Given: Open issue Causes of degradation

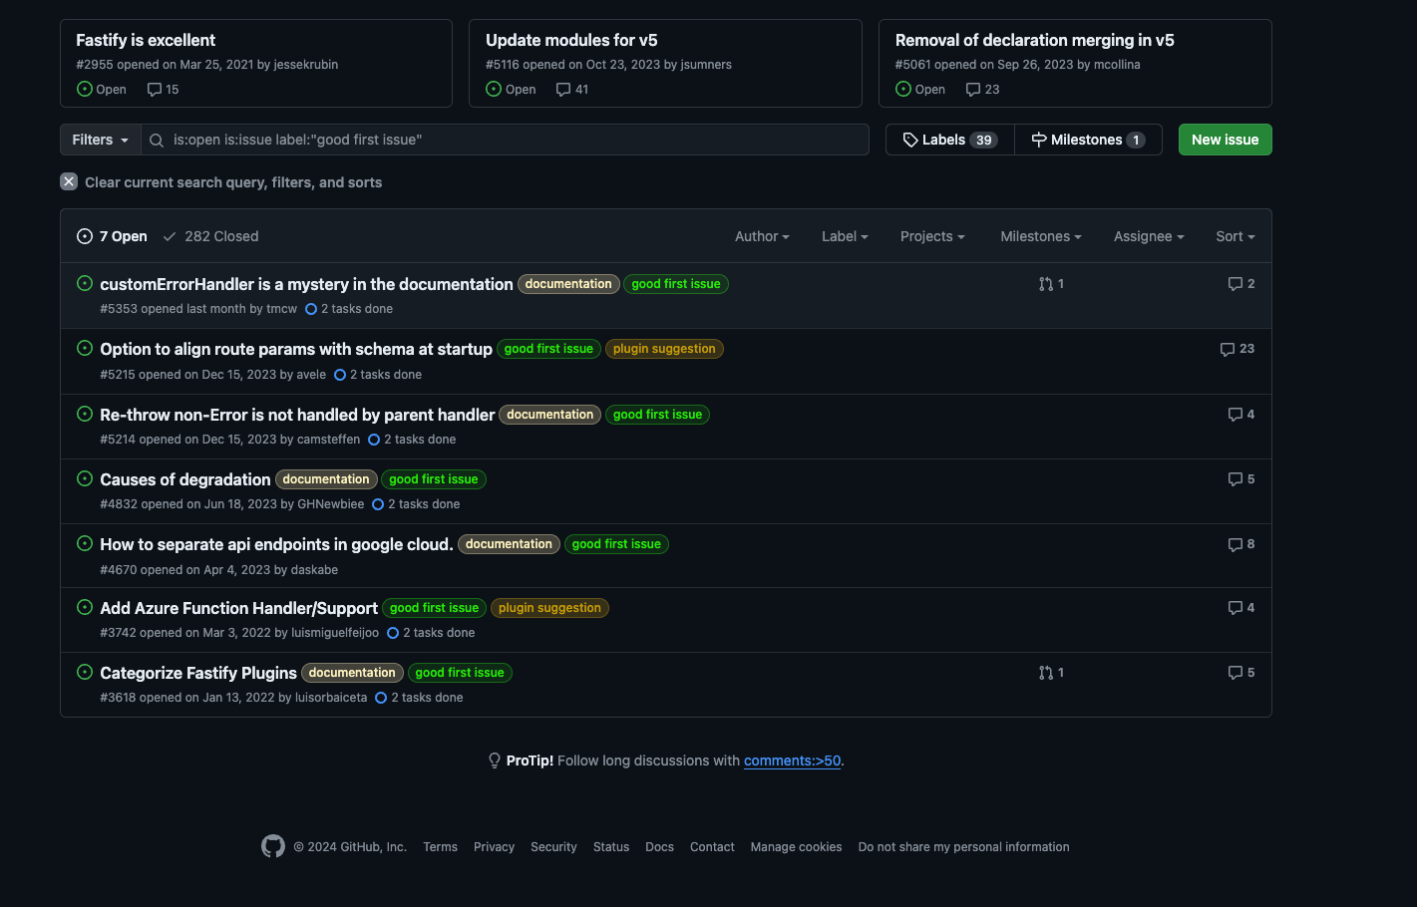Looking at the screenshot, I should [x=185, y=479].
